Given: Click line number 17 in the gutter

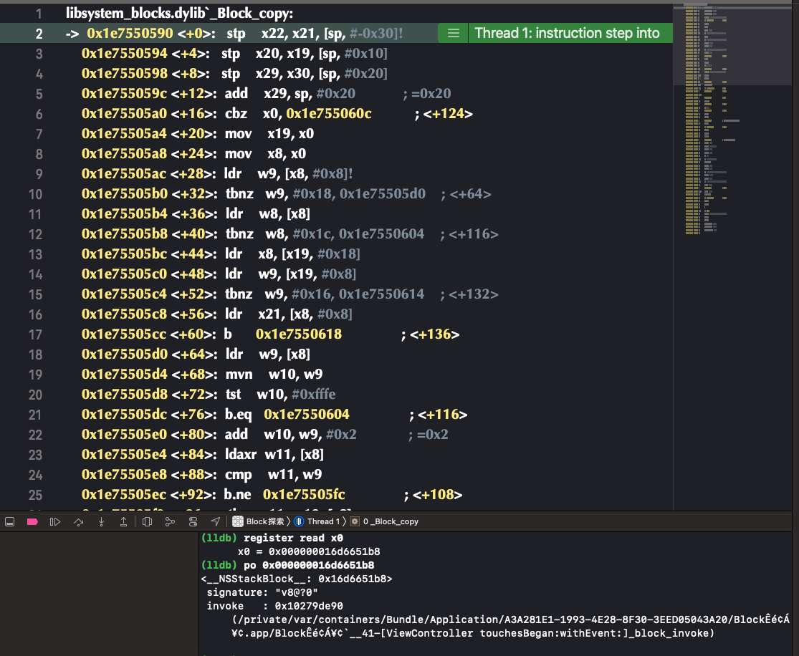Looking at the screenshot, I should tap(36, 334).
